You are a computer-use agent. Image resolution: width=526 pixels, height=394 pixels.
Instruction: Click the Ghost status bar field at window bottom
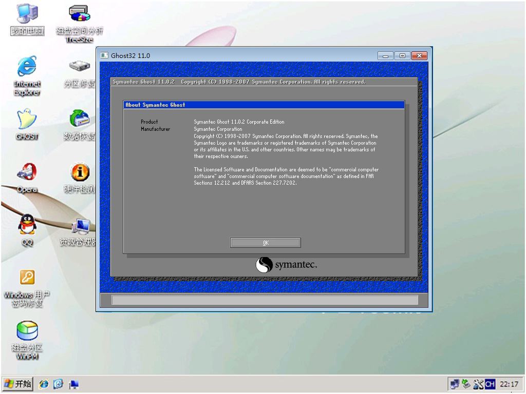coord(265,300)
